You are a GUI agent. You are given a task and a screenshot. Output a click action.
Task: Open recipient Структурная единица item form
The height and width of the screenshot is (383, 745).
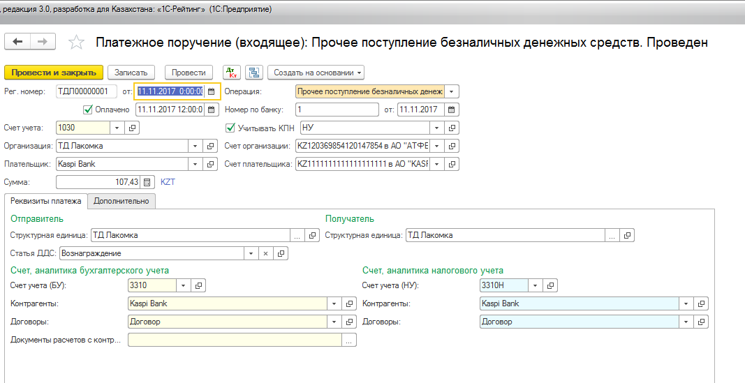click(627, 235)
